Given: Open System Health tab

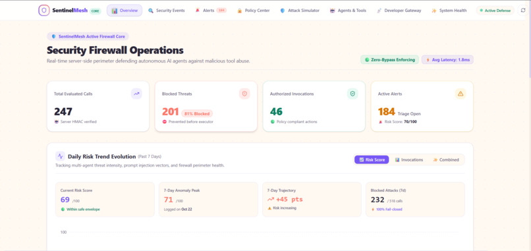Looking at the screenshot, I should 449,11.
